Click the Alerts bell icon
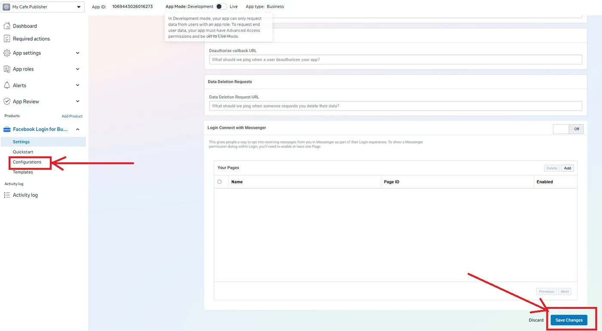 tap(7, 85)
